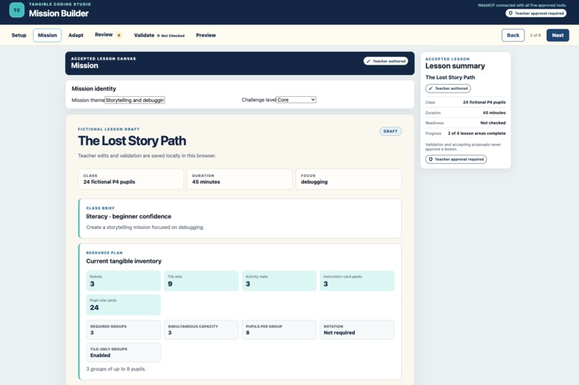Click shield icon in Lesson summary approval badge
This screenshot has width=579, height=385.
430,159
